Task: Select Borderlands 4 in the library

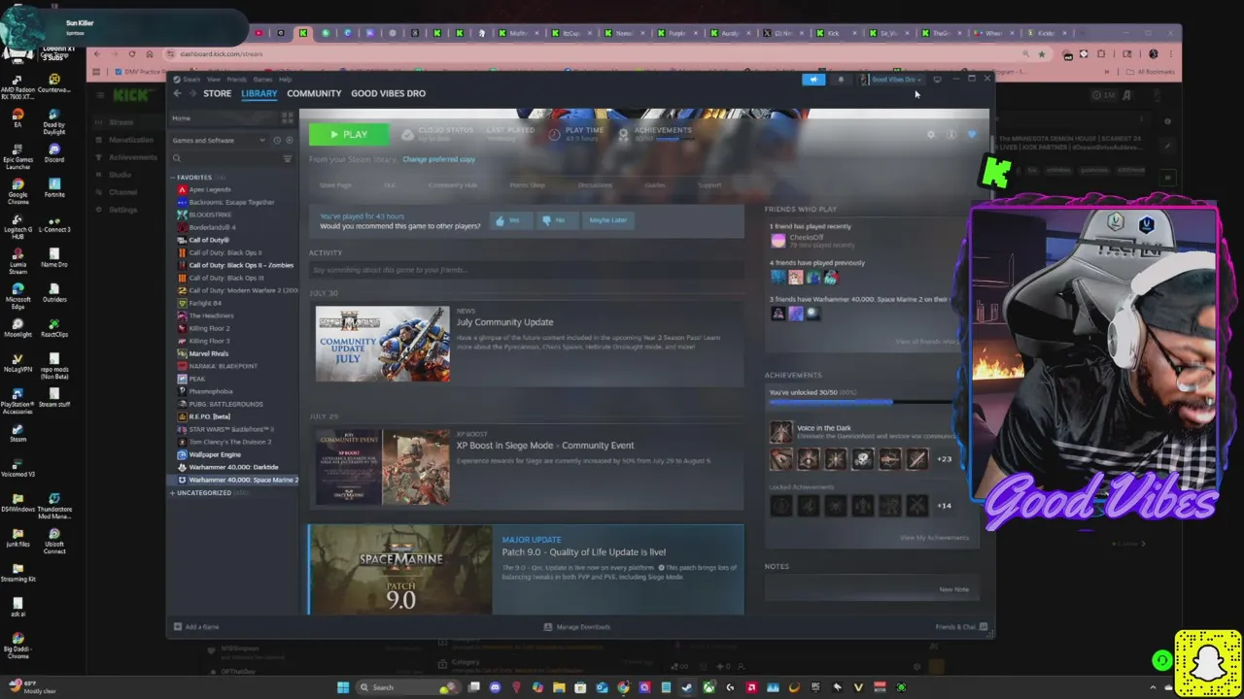Action: 213,227
